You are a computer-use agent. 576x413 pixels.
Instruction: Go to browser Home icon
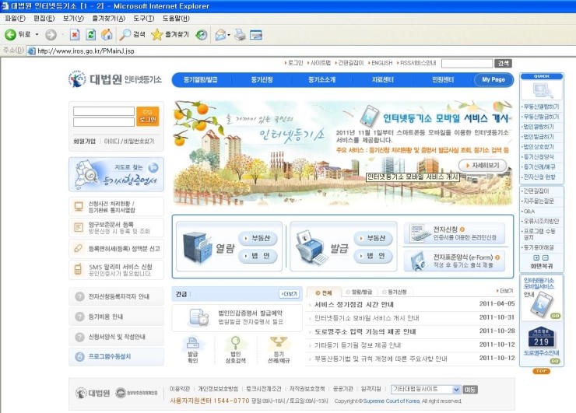[x=107, y=35]
